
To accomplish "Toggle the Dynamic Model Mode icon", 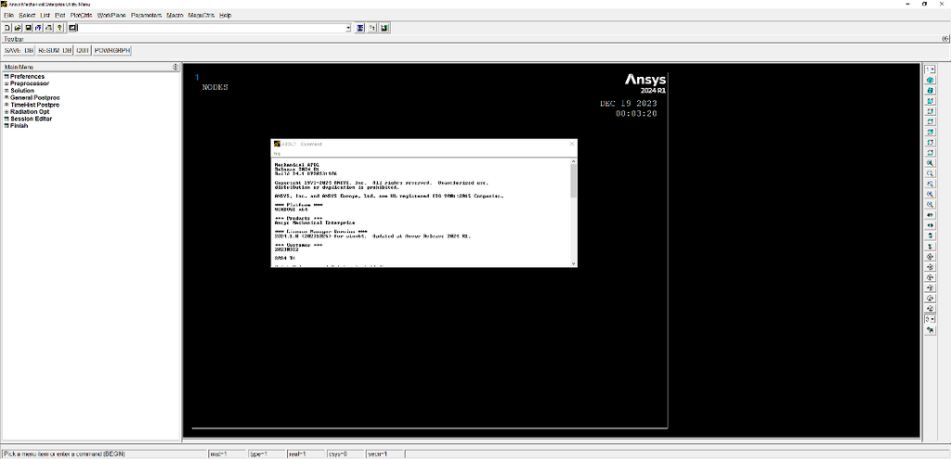I will click(930, 329).
